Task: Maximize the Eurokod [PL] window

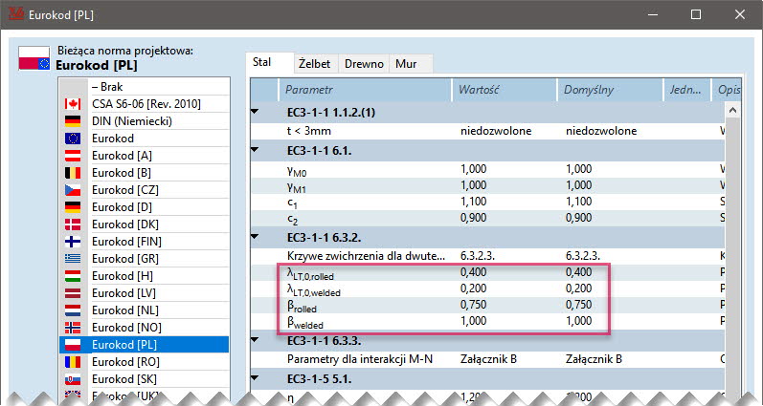Action: point(696,14)
